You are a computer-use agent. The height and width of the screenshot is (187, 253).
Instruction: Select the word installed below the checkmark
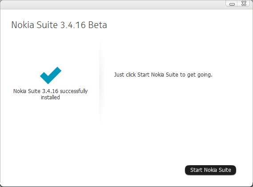pyautogui.click(x=50, y=98)
